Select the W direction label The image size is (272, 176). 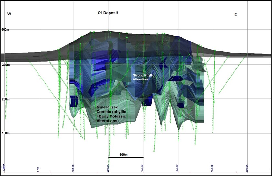pos(9,14)
